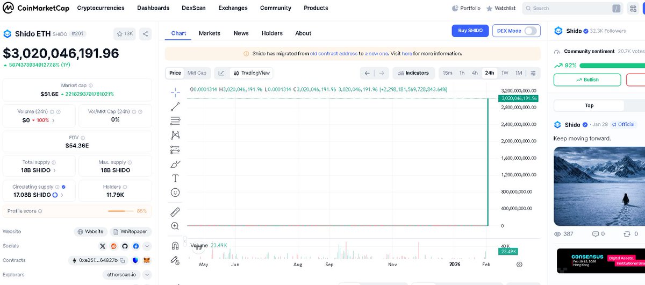645x285 pixels.
Task: Open DexScan from top navigation
Action: click(193, 8)
